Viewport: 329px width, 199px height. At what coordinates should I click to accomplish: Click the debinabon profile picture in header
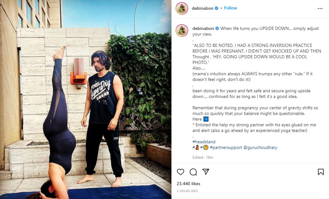pos(182,9)
